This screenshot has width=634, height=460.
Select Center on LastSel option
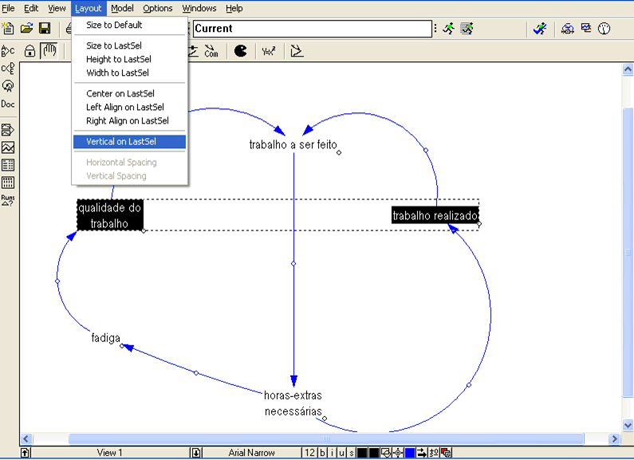click(x=120, y=93)
